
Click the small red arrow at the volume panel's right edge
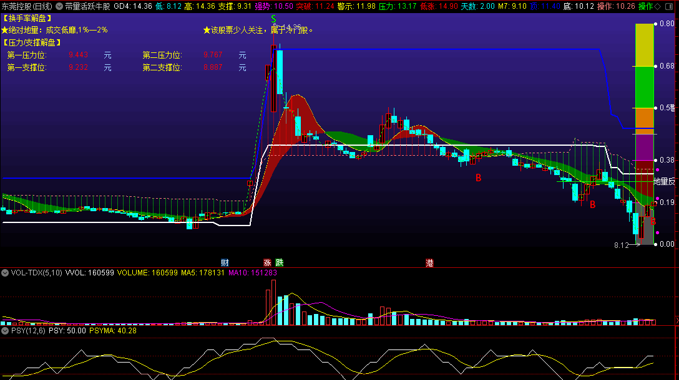677,321
